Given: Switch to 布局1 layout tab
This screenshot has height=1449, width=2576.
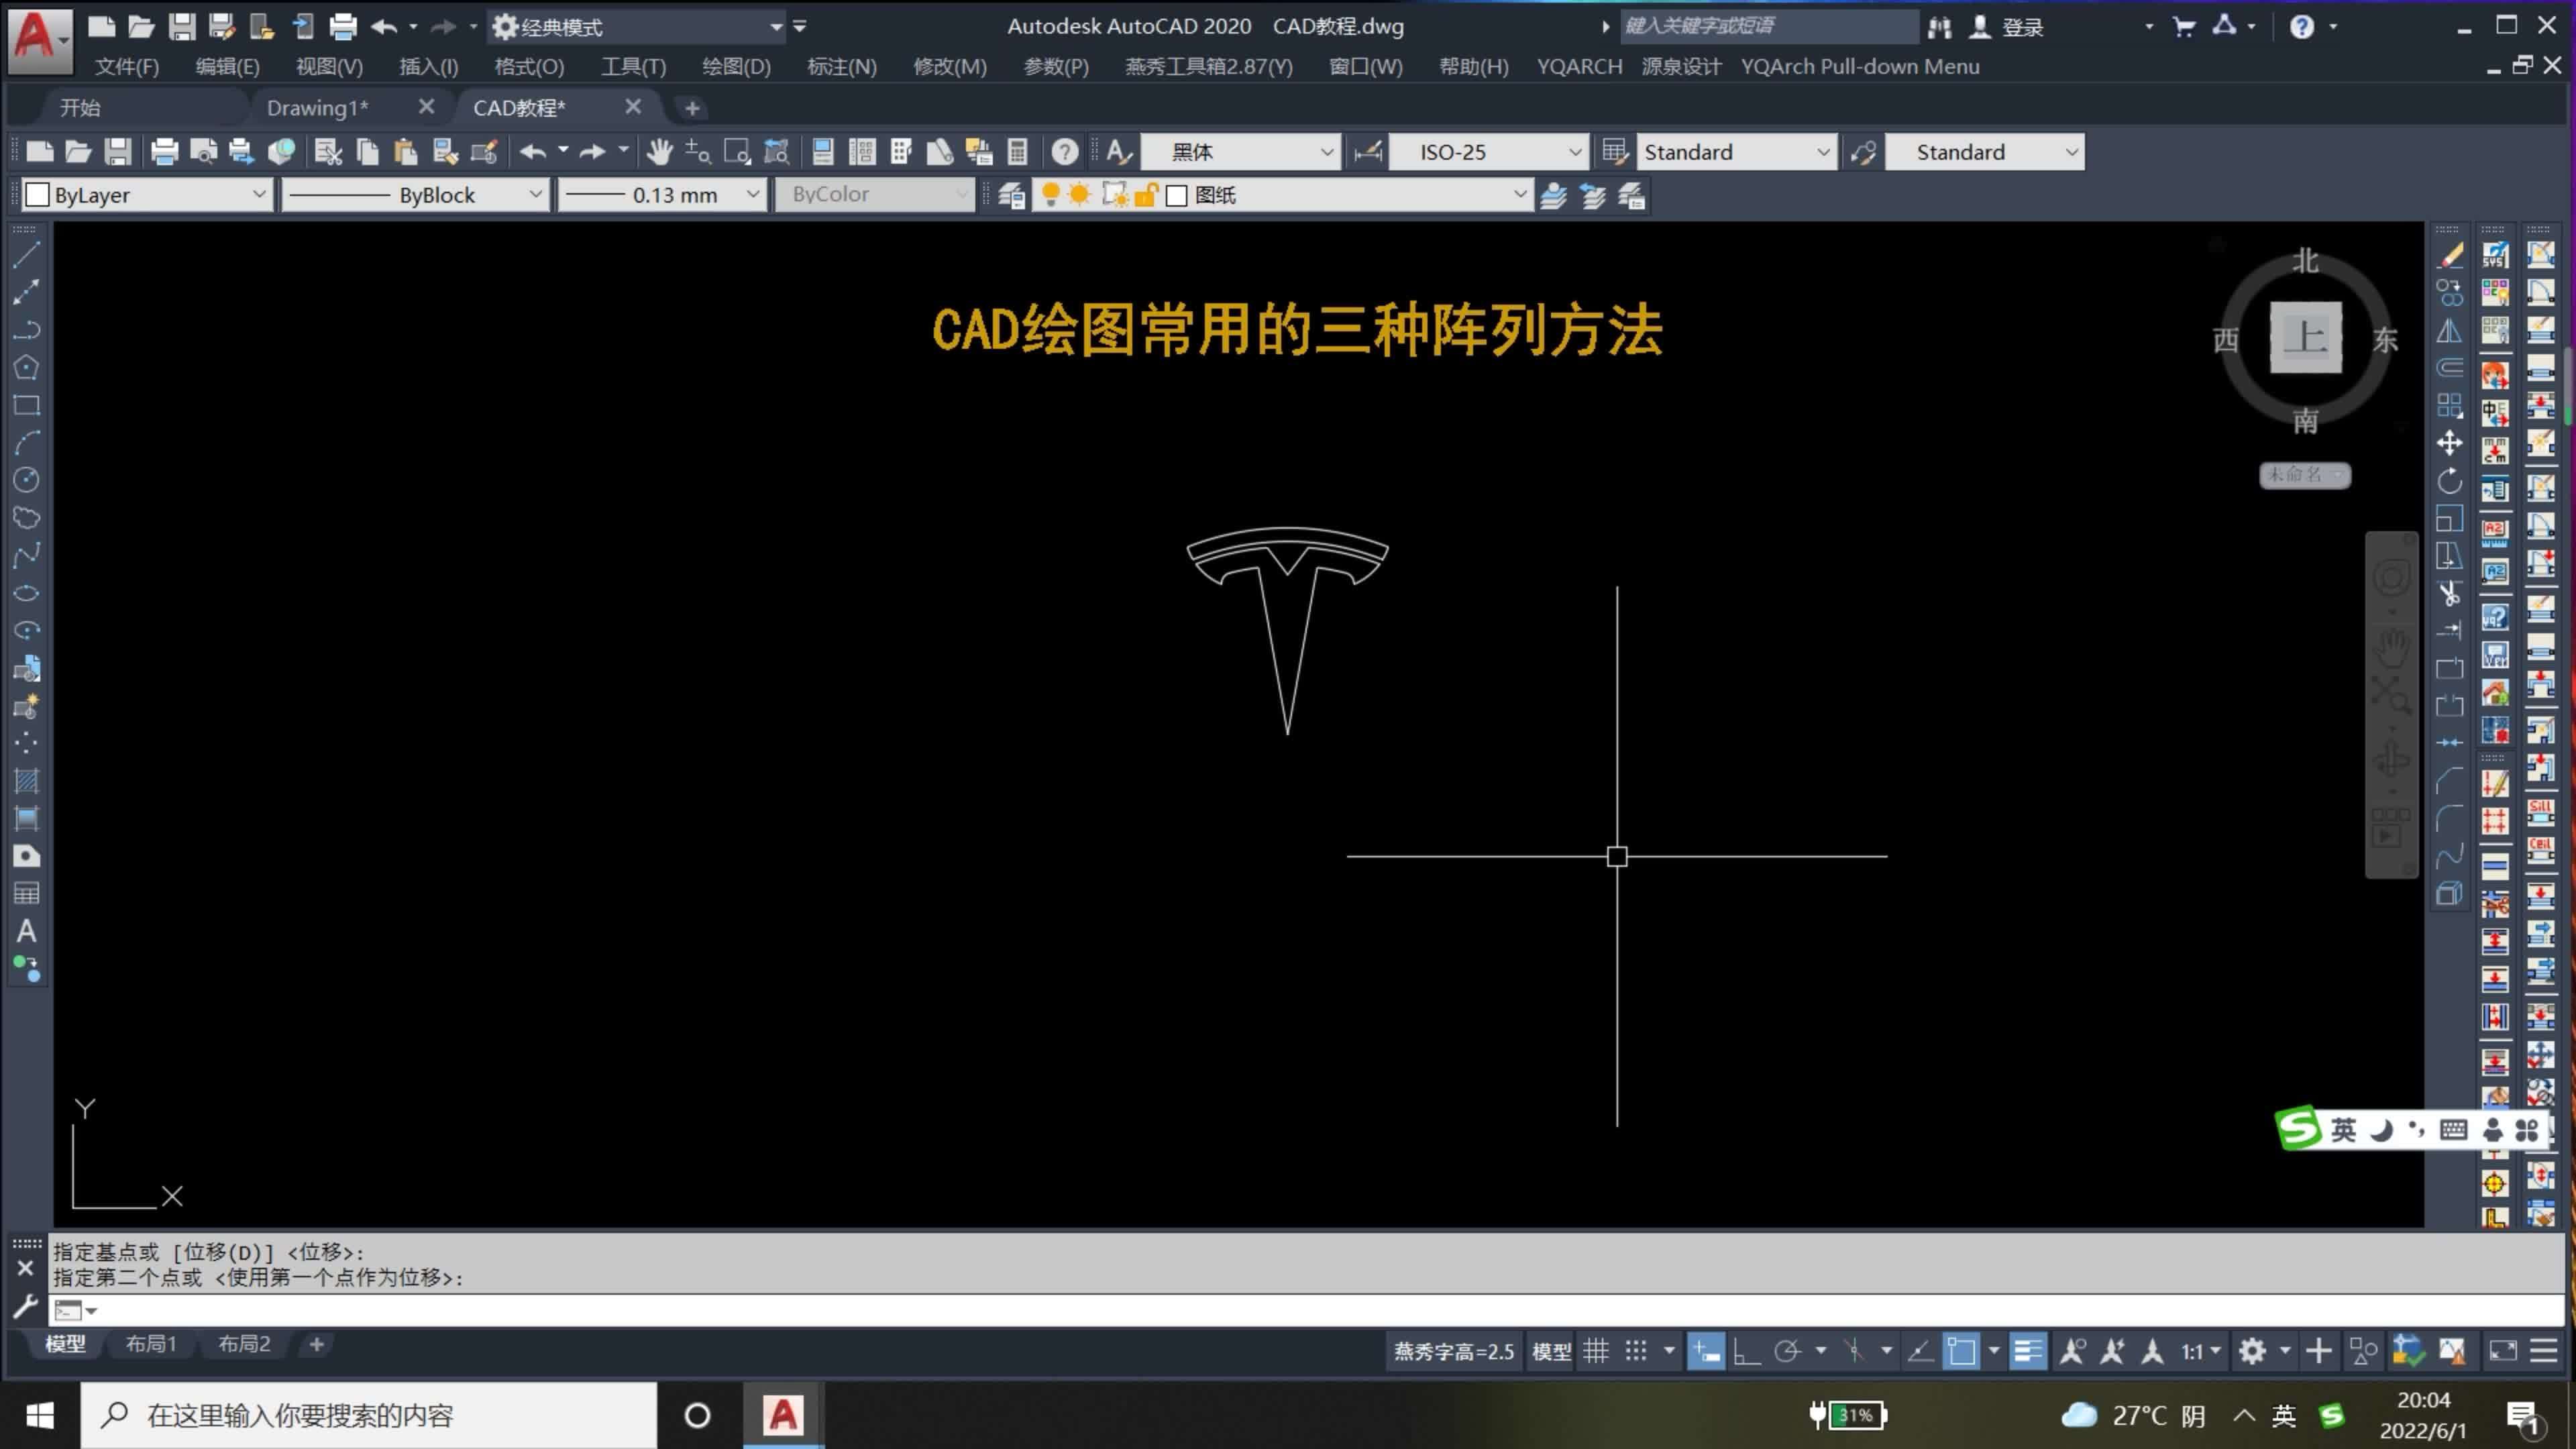Looking at the screenshot, I should tap(151, 1344).
